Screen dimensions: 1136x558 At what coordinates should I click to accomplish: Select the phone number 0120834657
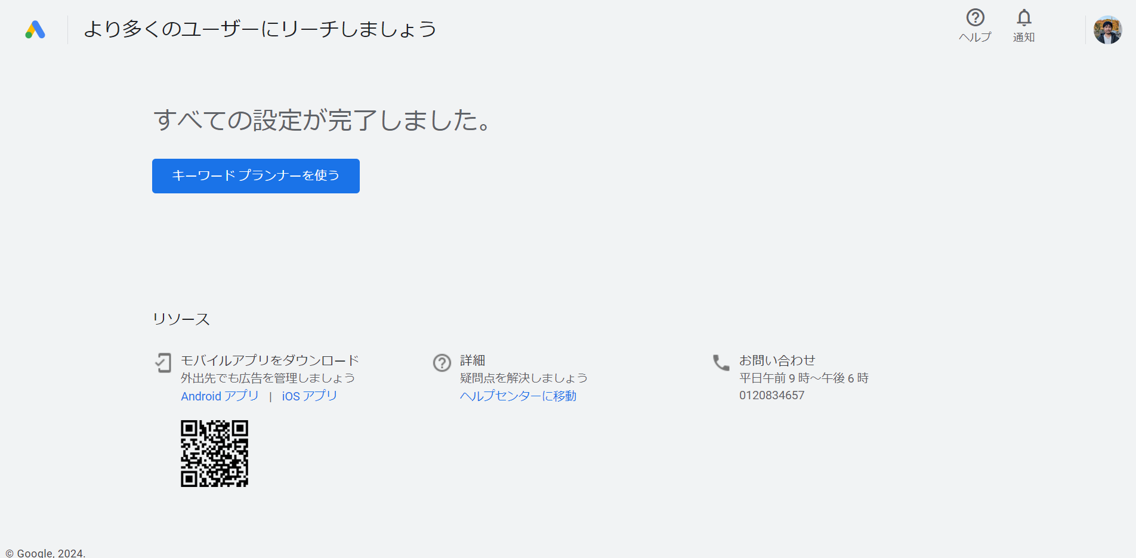[x=771, y=396]
